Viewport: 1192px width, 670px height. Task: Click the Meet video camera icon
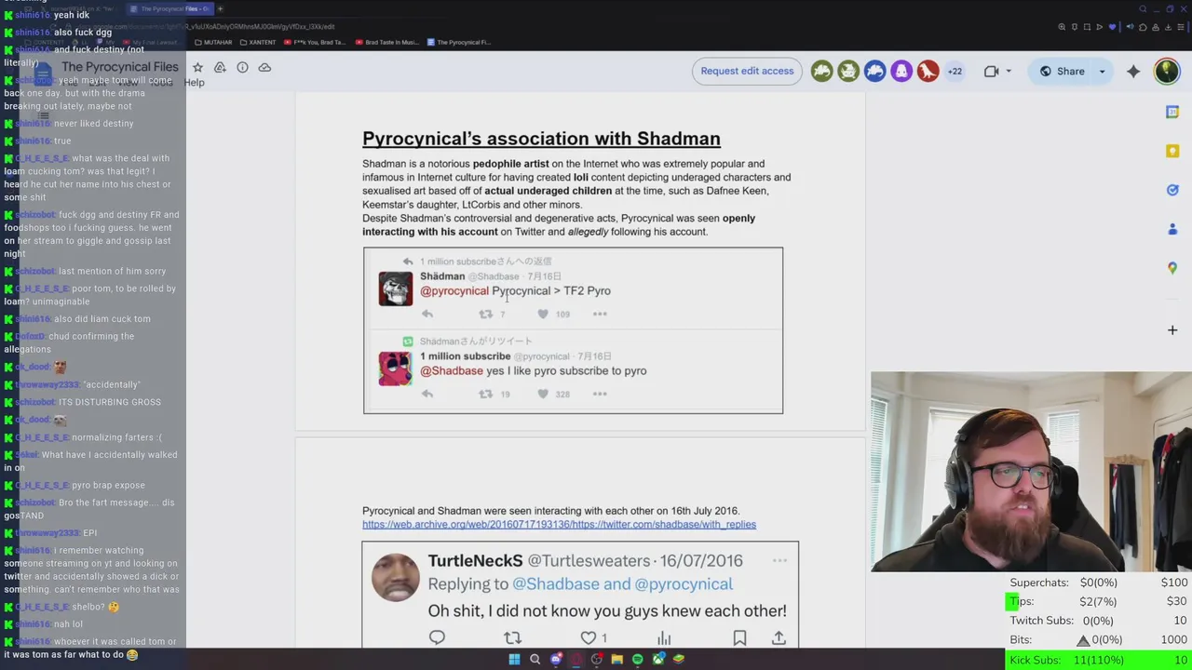click(x=992, y=71)
